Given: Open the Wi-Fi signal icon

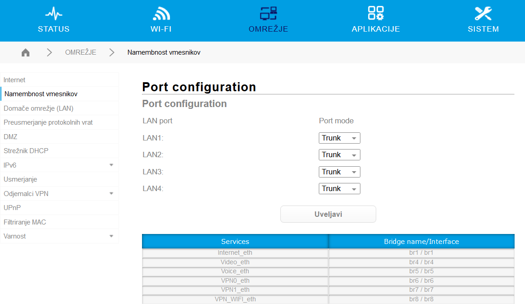Looking at the screenshot, I should pos(161,14).
